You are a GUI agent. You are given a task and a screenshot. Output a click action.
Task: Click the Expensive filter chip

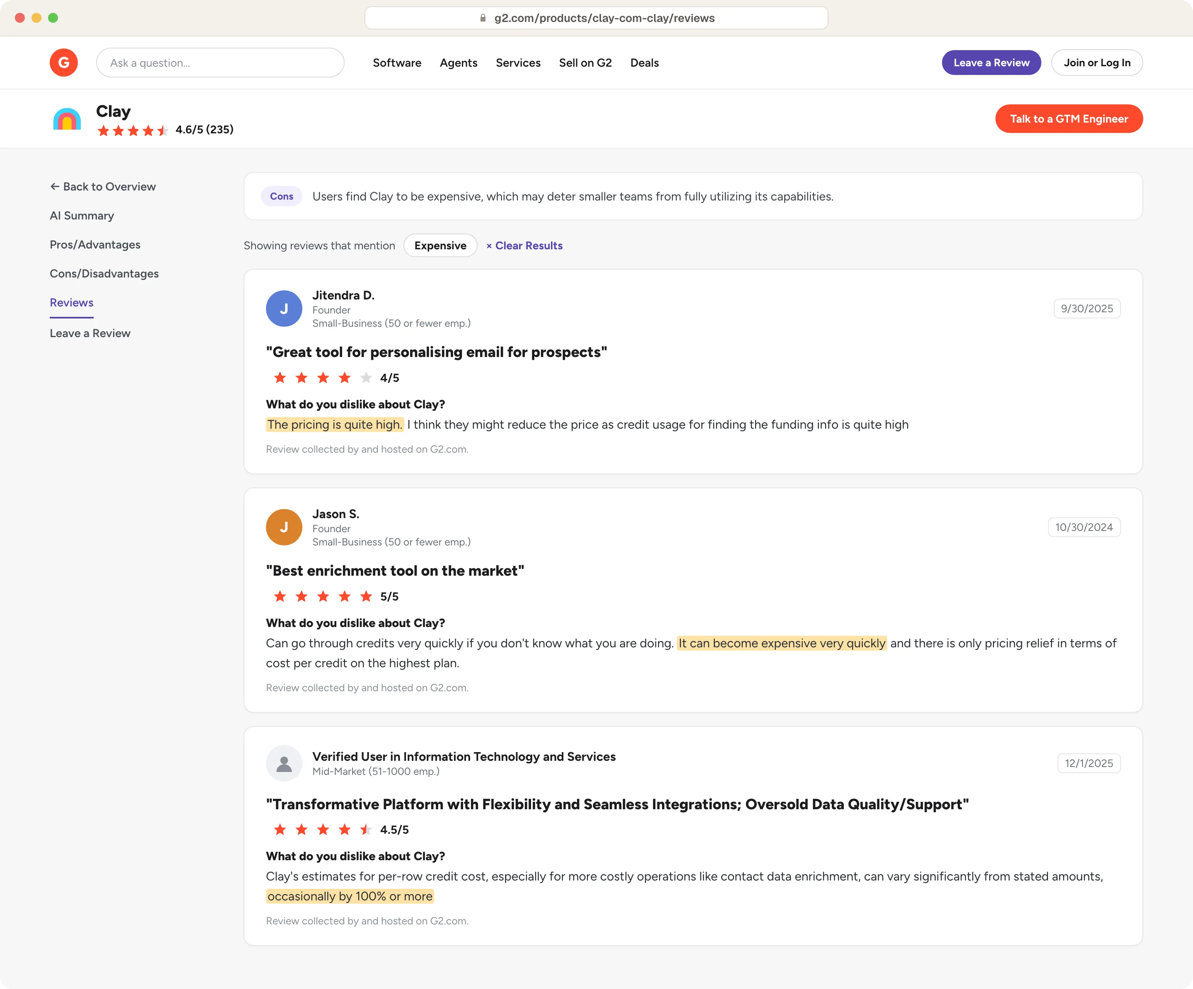click(x=440, y=246)
